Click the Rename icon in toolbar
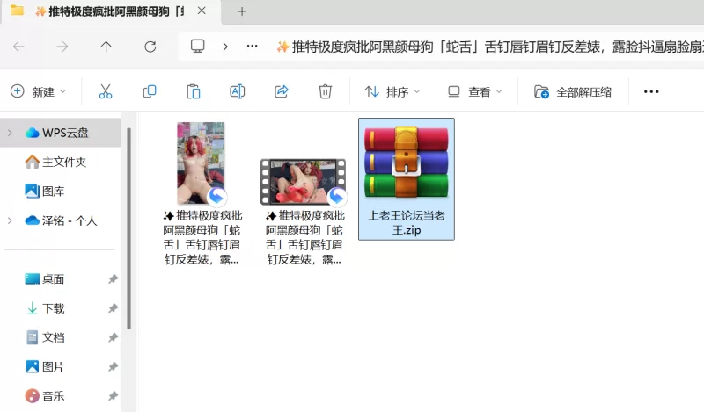Screen dimensions: 704x412 pos(237,91)
